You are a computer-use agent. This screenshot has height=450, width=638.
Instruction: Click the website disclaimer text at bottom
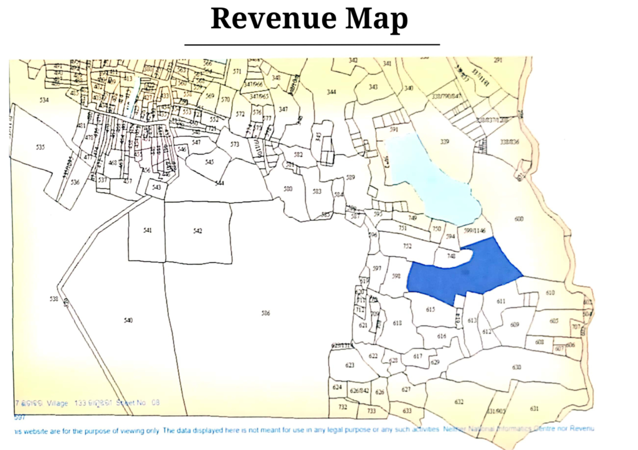click(x=304, y=429)
